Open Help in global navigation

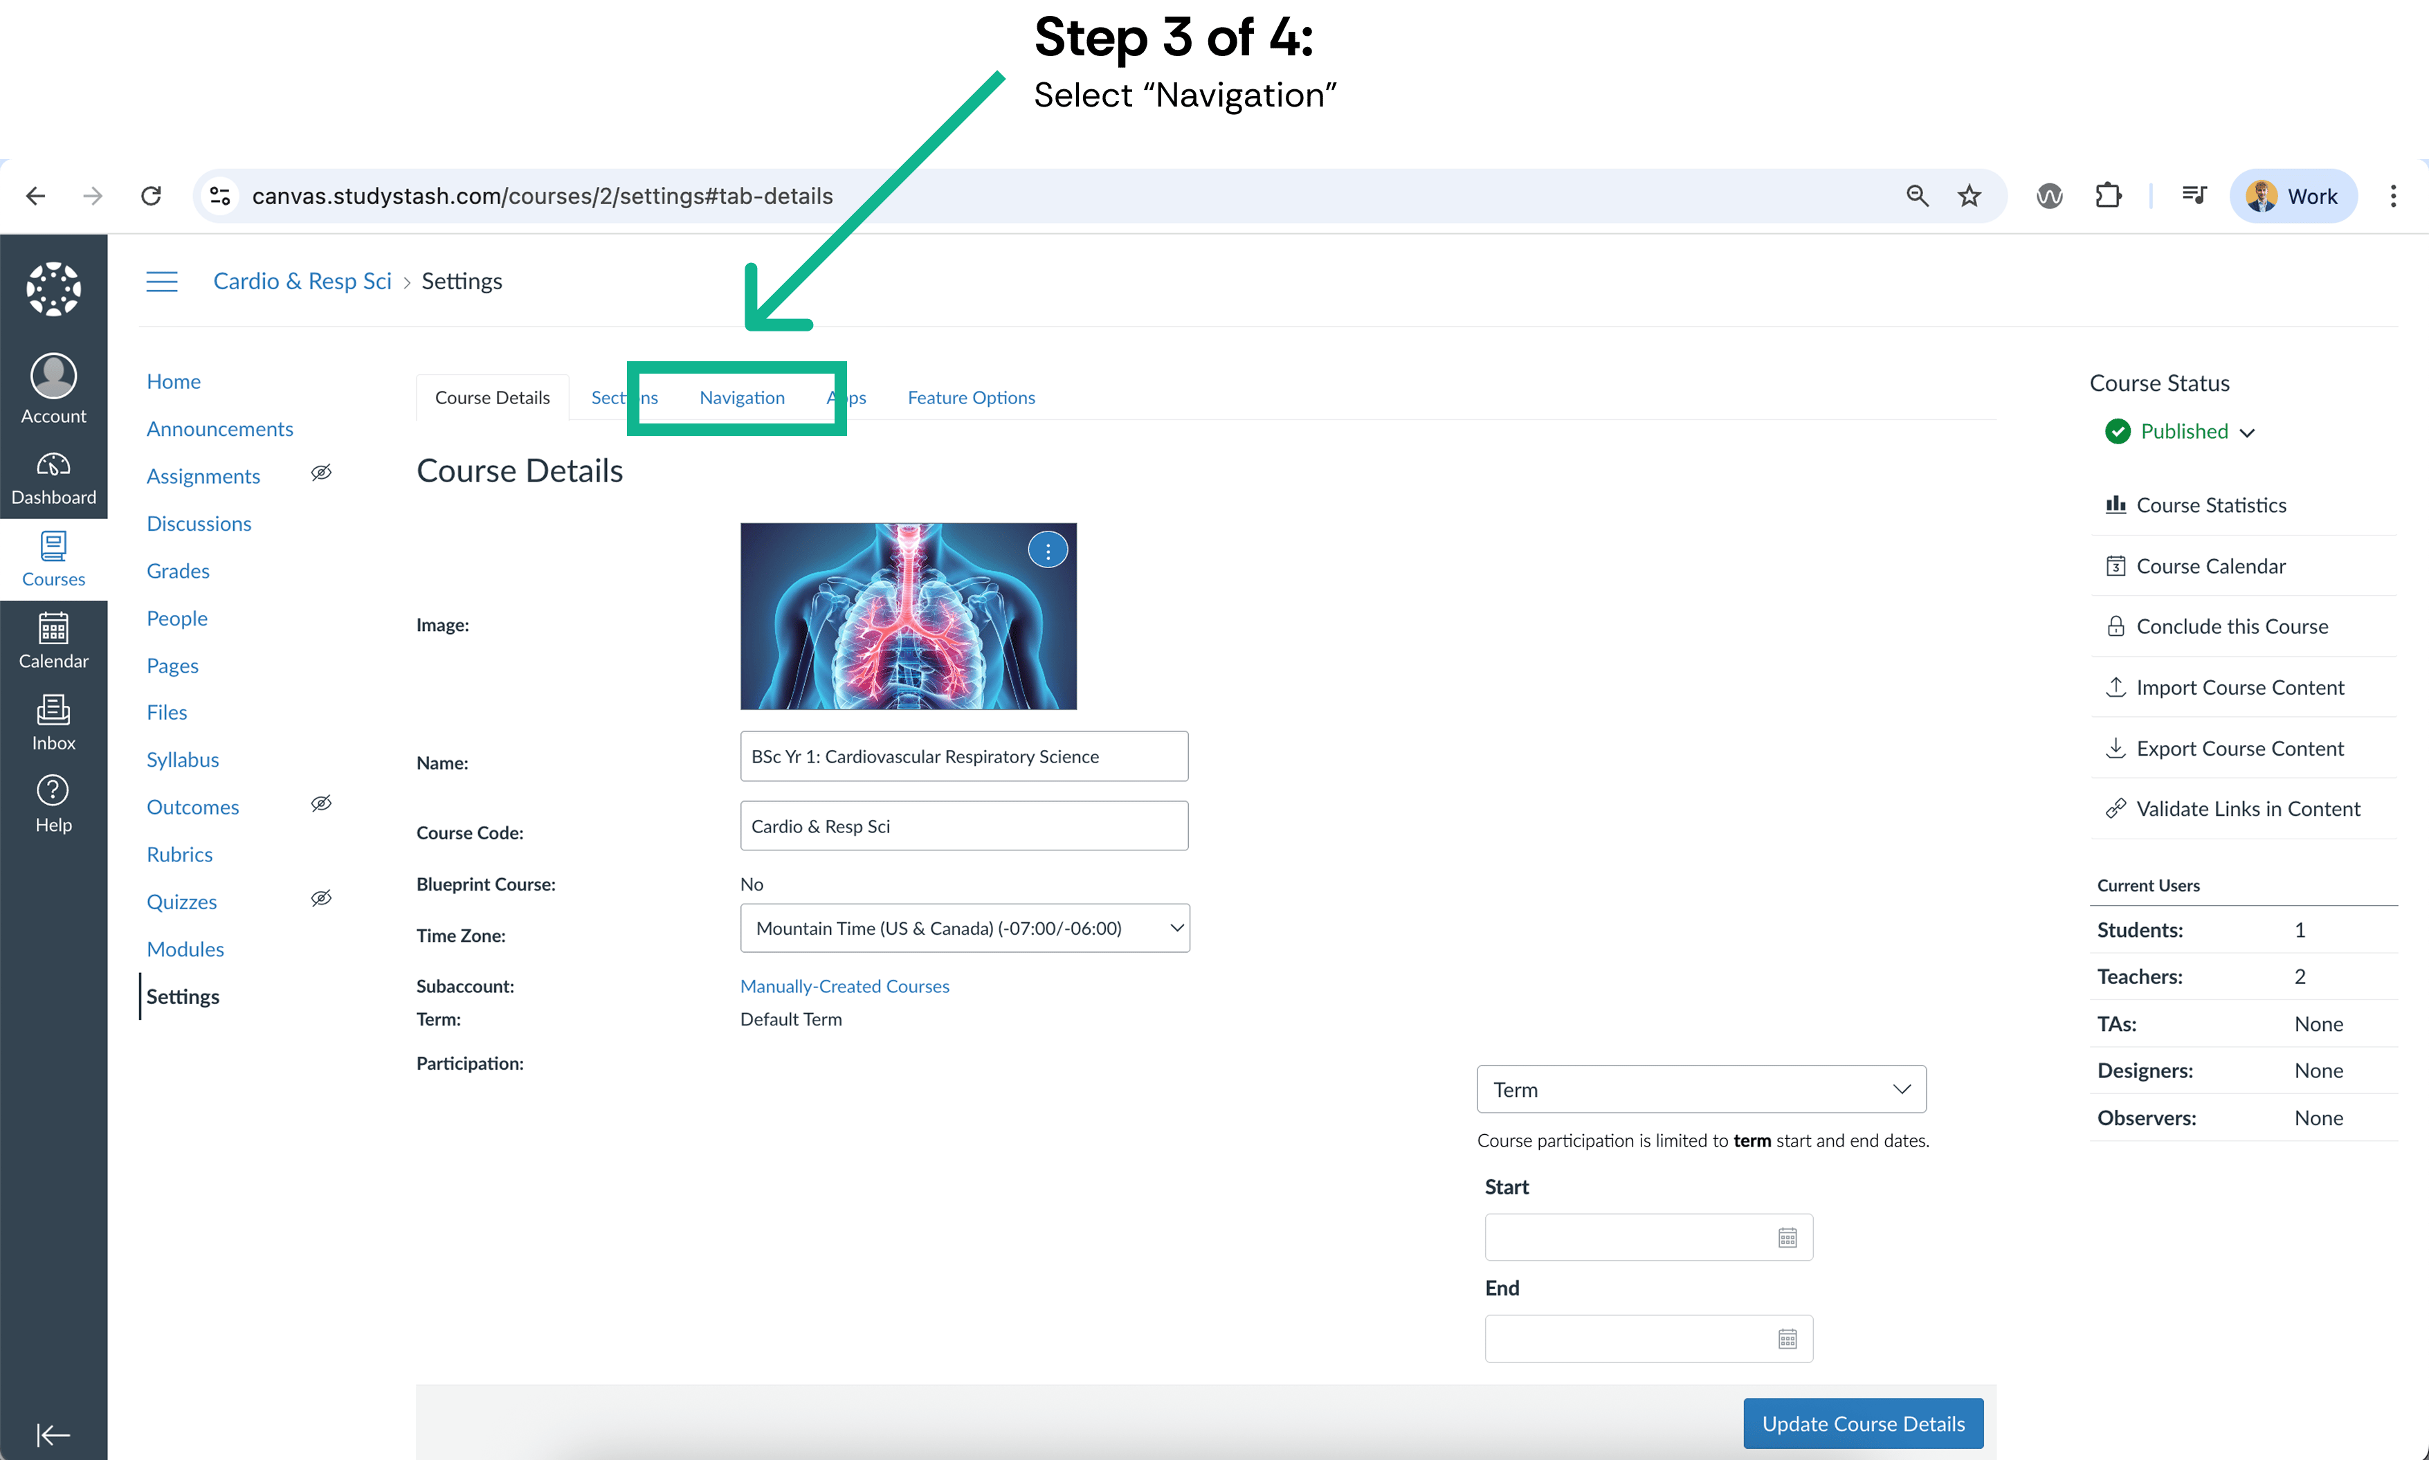click(x=53, y=805)
